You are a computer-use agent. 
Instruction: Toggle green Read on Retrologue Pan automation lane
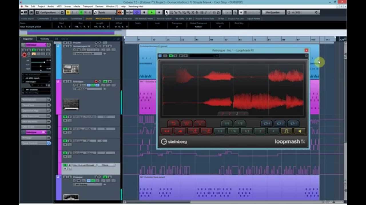[x=65, y=141]
